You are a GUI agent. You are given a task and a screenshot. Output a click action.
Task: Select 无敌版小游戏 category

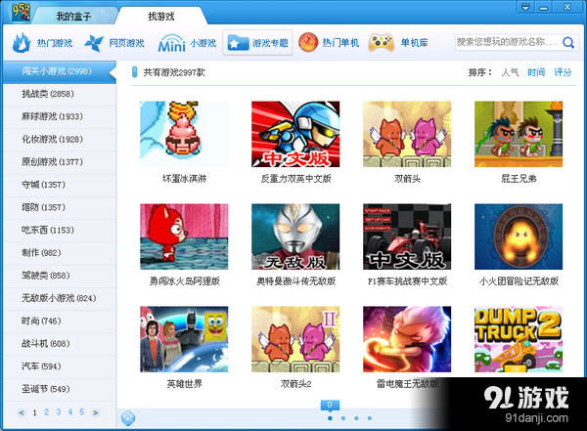(59, 298)
